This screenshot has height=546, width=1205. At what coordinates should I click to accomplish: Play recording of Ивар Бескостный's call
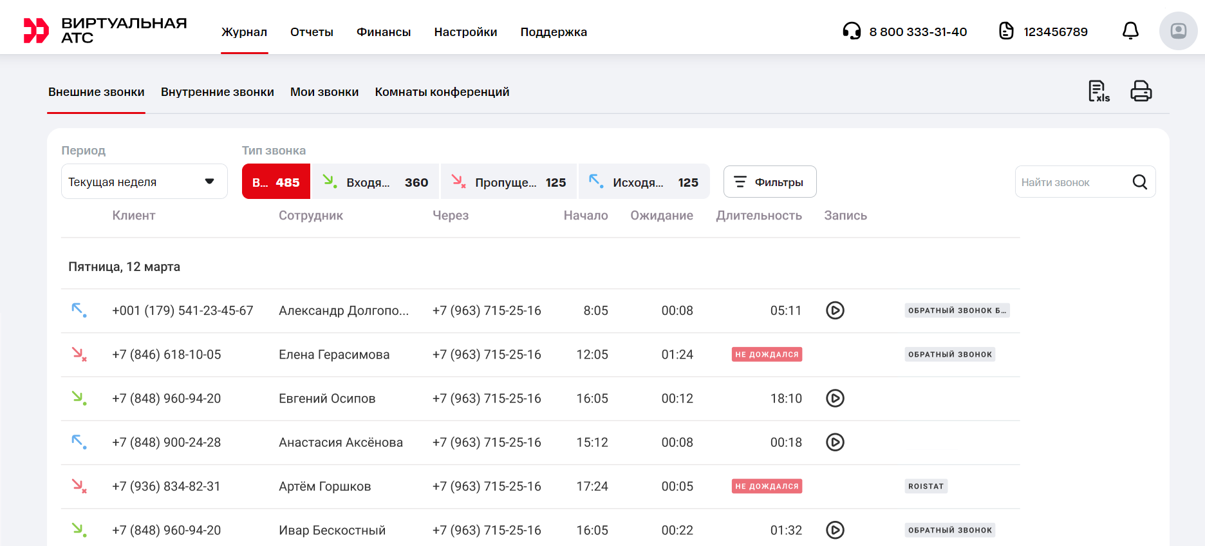point(835,530)
